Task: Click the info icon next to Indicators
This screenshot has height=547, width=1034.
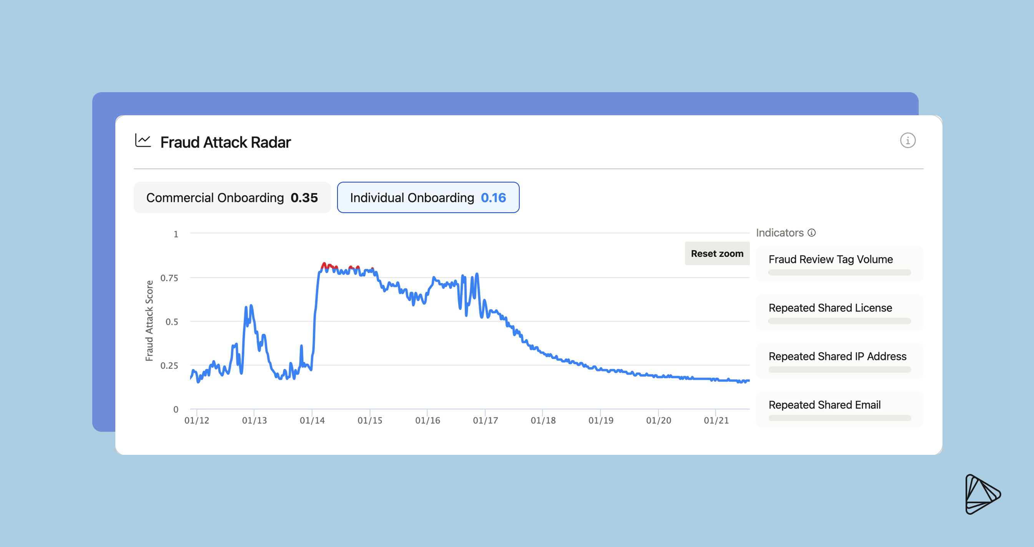Action: click(x=811, y=233)
